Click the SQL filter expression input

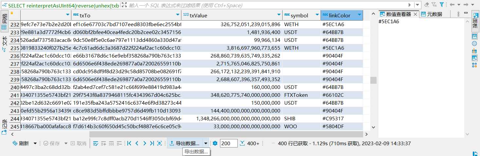coord(267,5)
